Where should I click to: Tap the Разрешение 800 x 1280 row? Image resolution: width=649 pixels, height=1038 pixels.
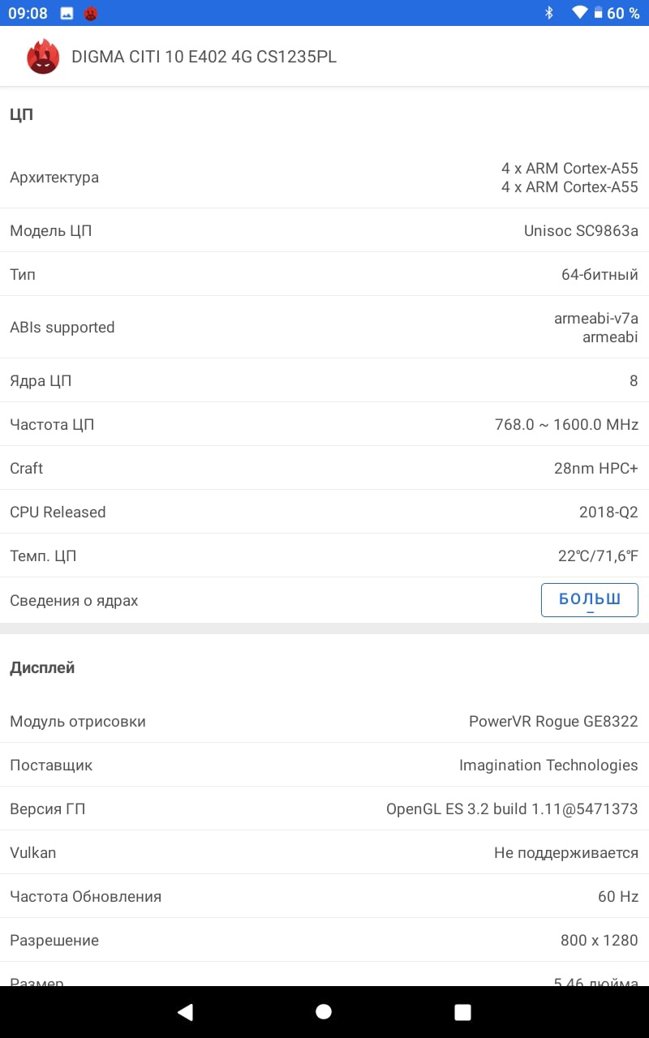click(x=324, y=940)
